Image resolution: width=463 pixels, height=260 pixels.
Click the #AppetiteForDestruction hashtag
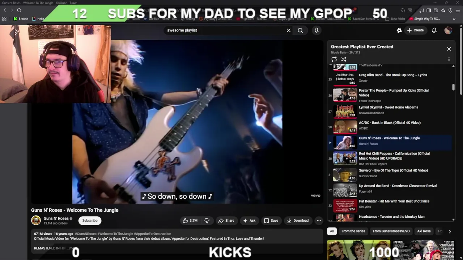(153, 234)
